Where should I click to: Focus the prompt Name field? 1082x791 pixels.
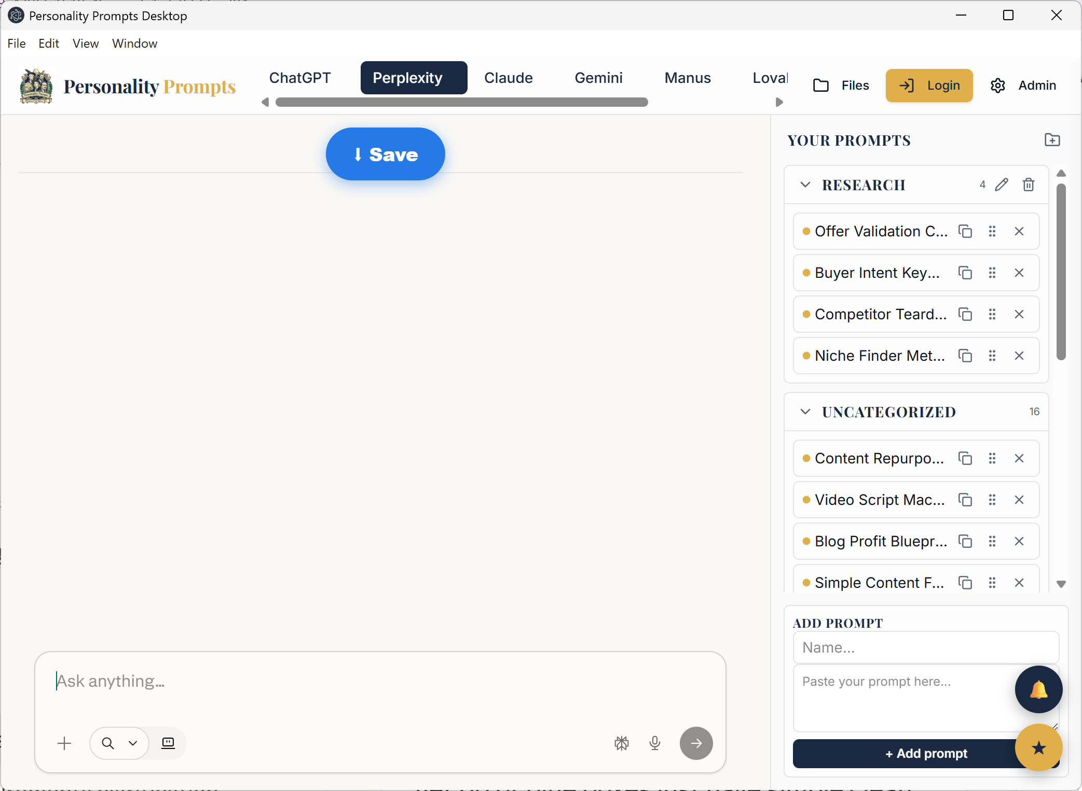click(926, 647)
